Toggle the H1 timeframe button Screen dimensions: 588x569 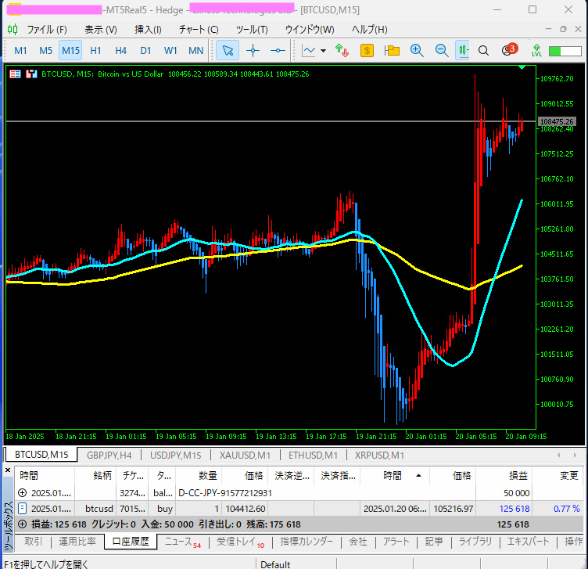95,51
